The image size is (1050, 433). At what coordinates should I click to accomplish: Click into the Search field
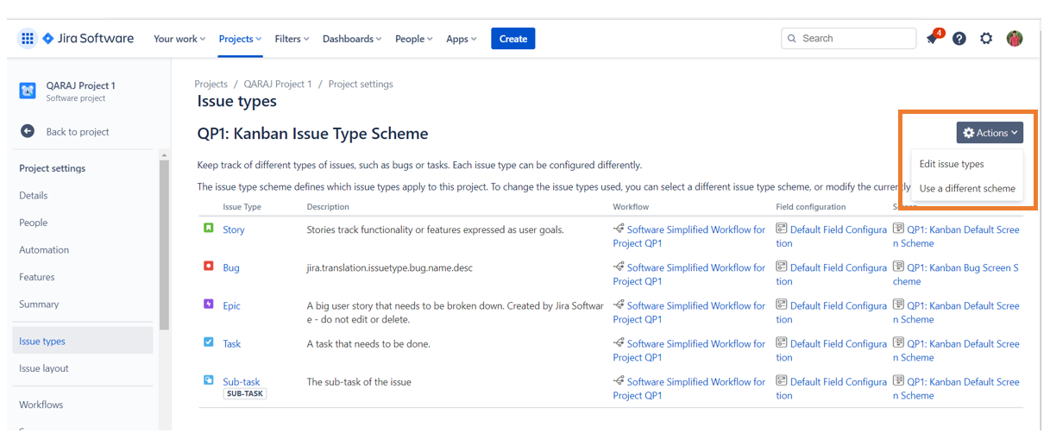click(x=849, y=39)
